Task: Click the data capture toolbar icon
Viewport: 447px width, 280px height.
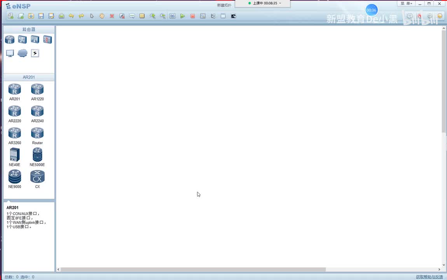Action: 203,16
